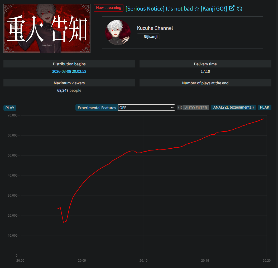Click the 50,000 y-axis label
278x268 pixels.
(x=13, y=155)
